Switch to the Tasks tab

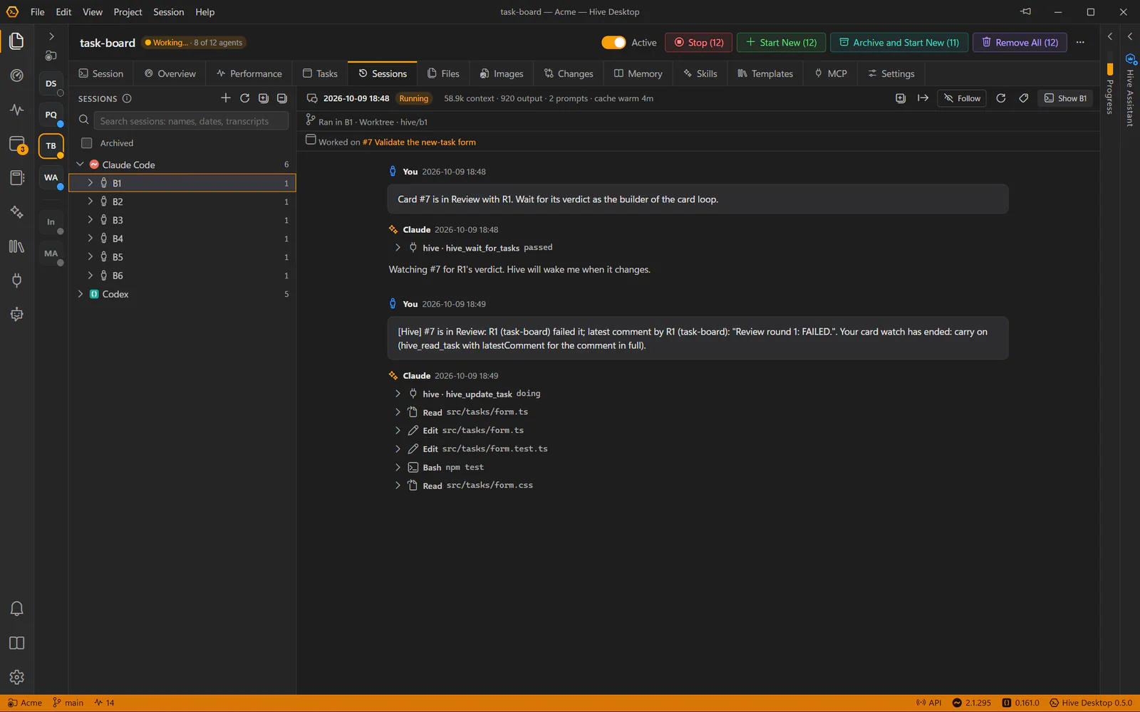320,73
